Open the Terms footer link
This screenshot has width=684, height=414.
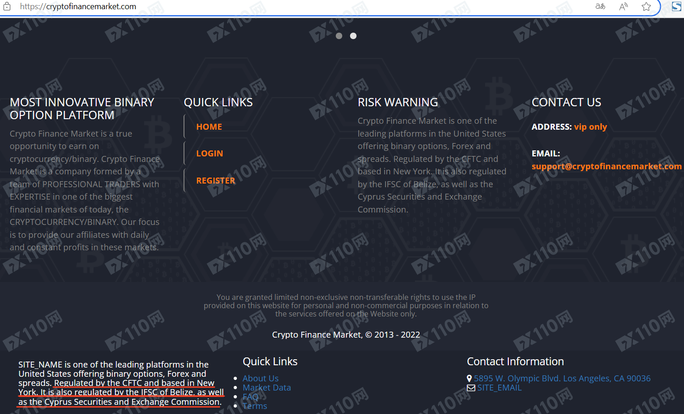(255, 406)
